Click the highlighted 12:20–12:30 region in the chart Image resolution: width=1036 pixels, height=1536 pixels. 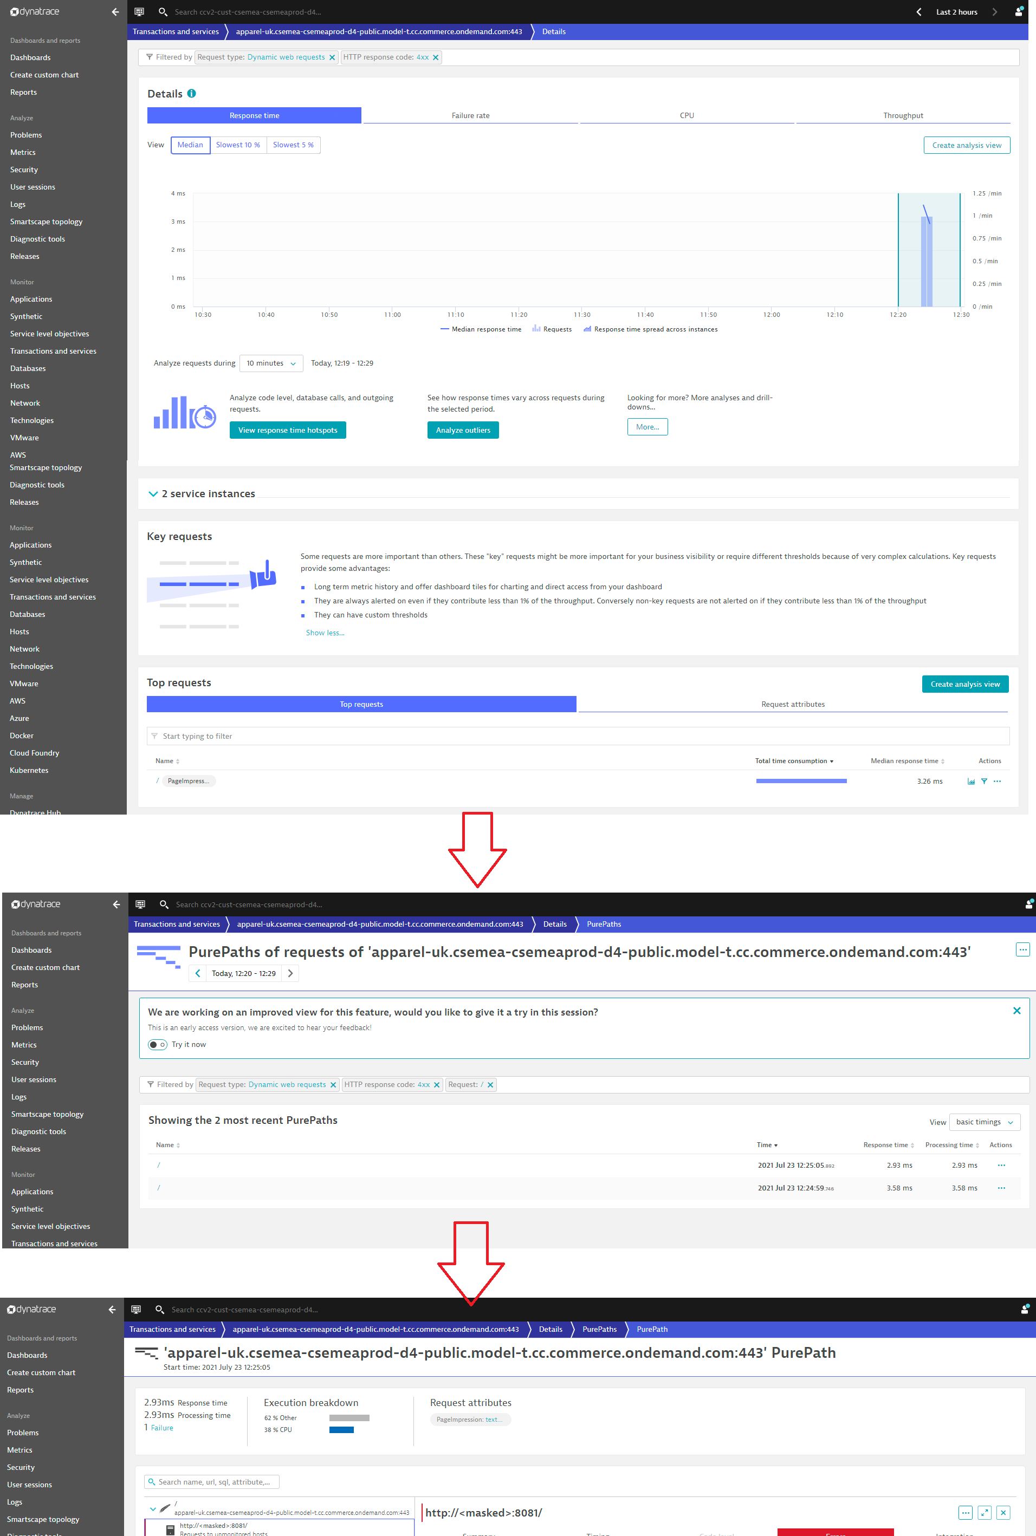929,250
